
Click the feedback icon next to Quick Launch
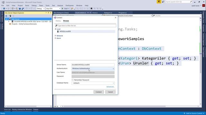click(x=163, y=2)
